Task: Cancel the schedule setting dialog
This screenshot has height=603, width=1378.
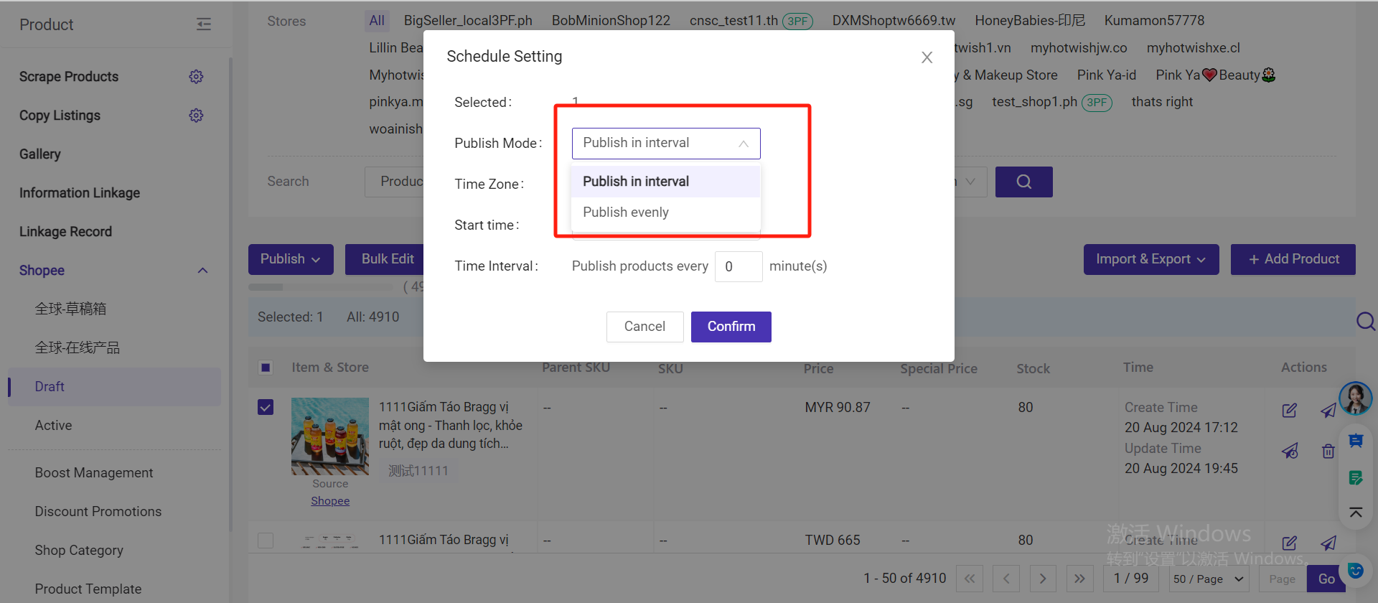Action: point(645,327)
